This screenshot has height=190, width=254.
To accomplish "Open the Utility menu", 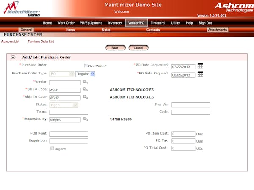I will 175,23.
